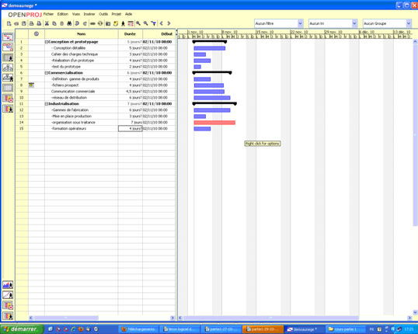Click the undo arrow toolbar icon
418x334 pixels.
[77, 23]
